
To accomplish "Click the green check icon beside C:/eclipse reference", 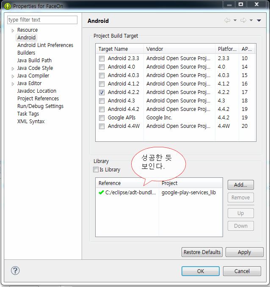I will point(101,193).
